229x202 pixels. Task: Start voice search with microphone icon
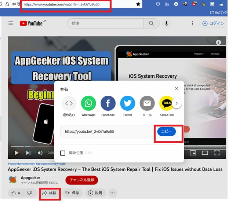pos(166,23)
